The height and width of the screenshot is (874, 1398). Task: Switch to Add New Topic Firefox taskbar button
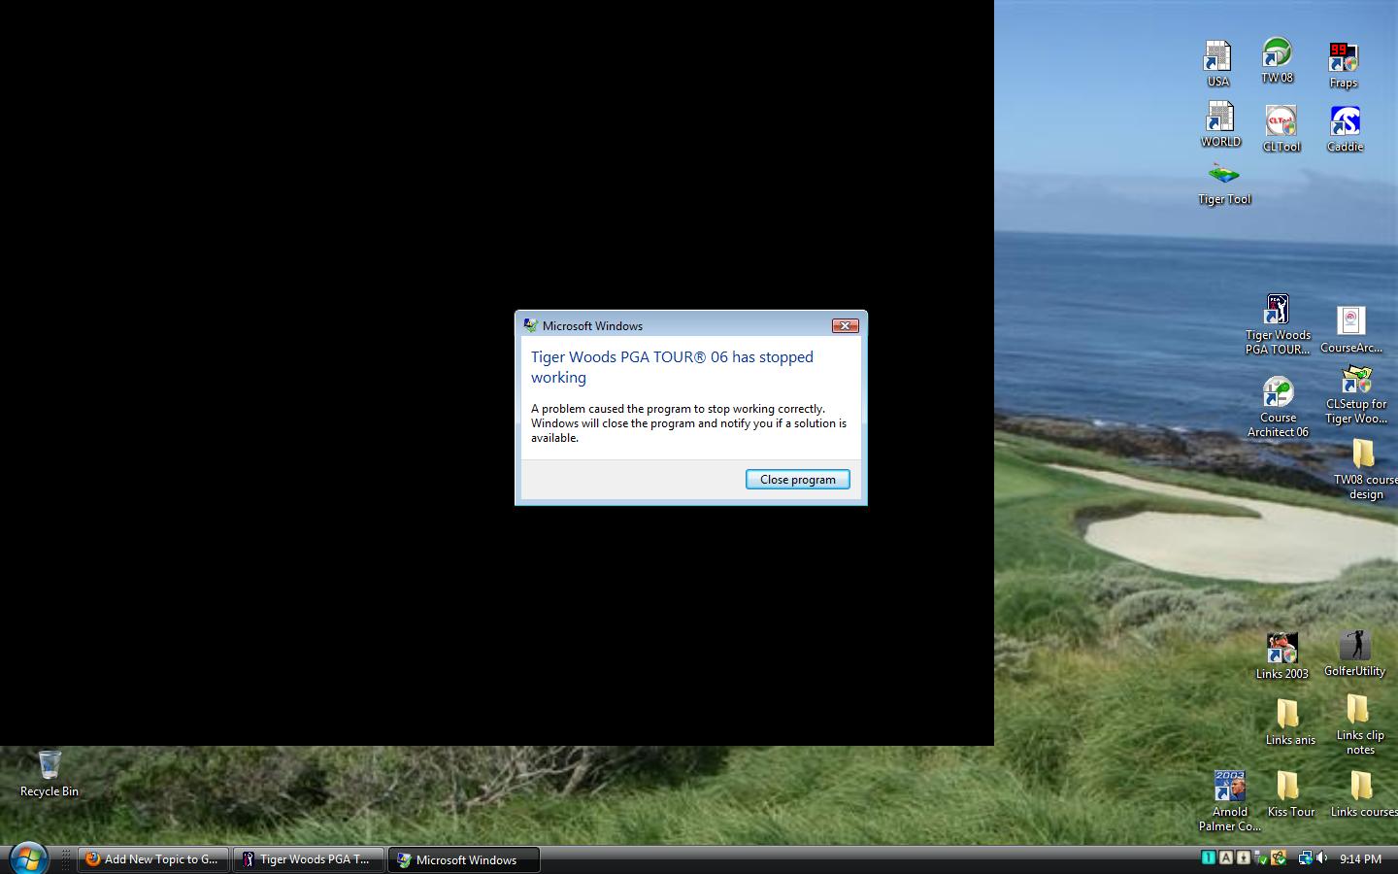[153, 859]
